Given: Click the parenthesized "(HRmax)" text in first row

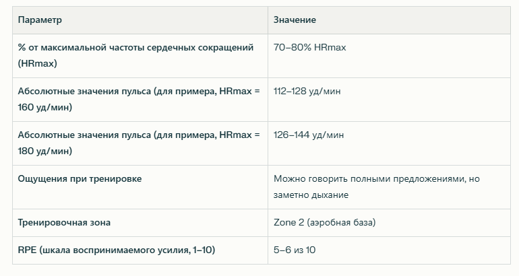Looking at the screenshot, I should tap(38, 63).
